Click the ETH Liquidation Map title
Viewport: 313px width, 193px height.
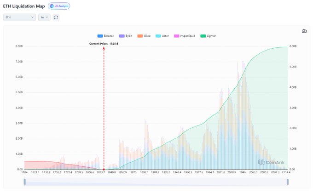point(24,6)
